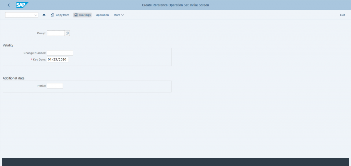Click the Profile label
The image size is (351, 166).
tap(41, 86)
